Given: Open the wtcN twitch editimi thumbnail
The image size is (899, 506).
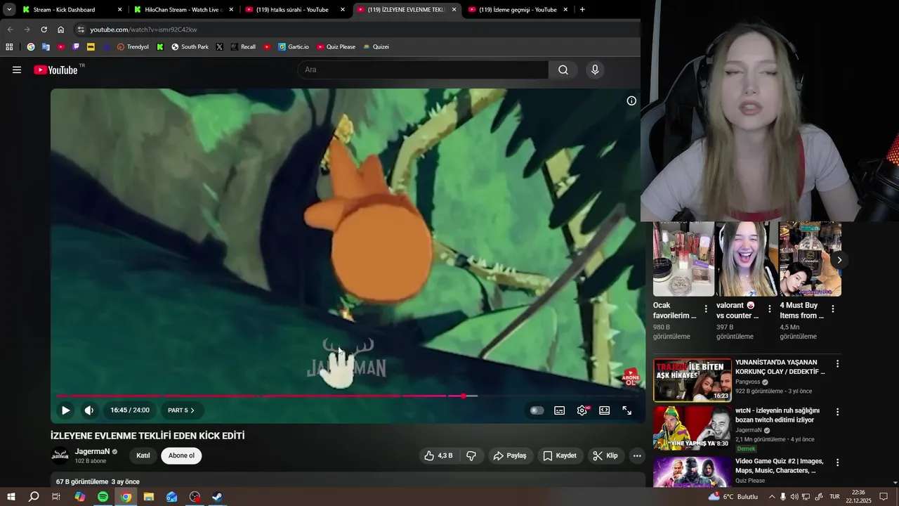Looking at the screenshot, I should point(693,428).
